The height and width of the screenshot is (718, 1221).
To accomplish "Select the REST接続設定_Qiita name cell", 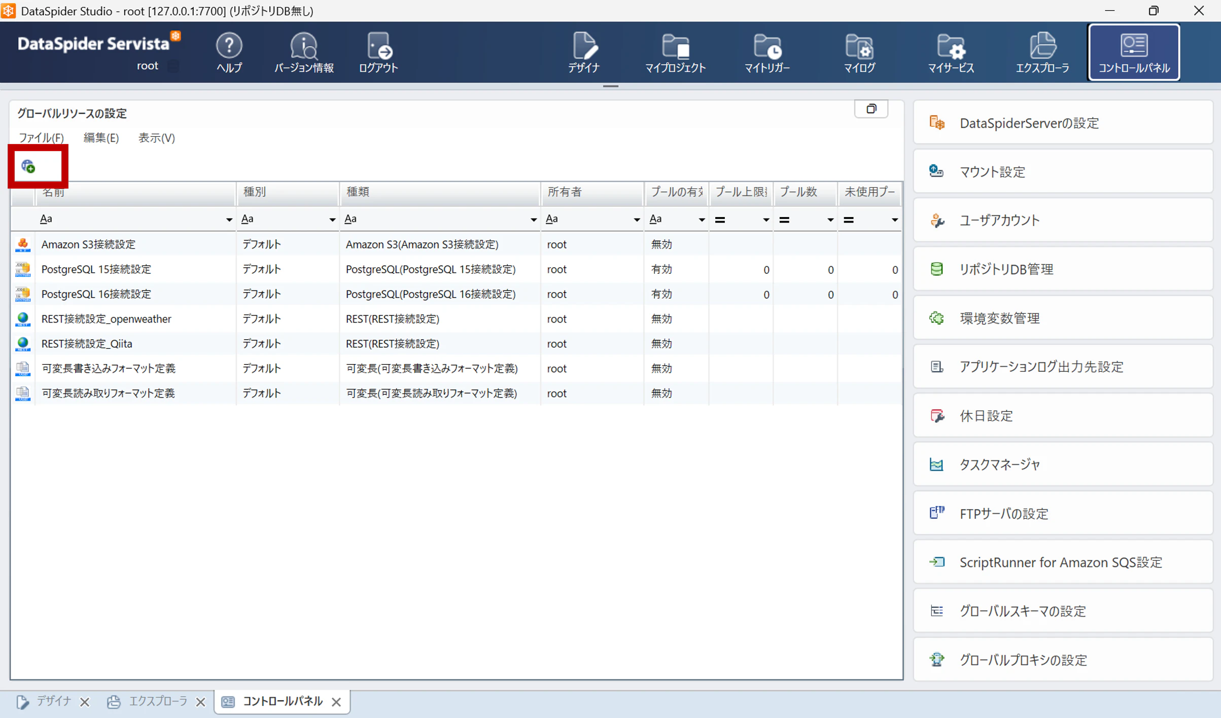I will pyautogui.click(x=135, y=344).
